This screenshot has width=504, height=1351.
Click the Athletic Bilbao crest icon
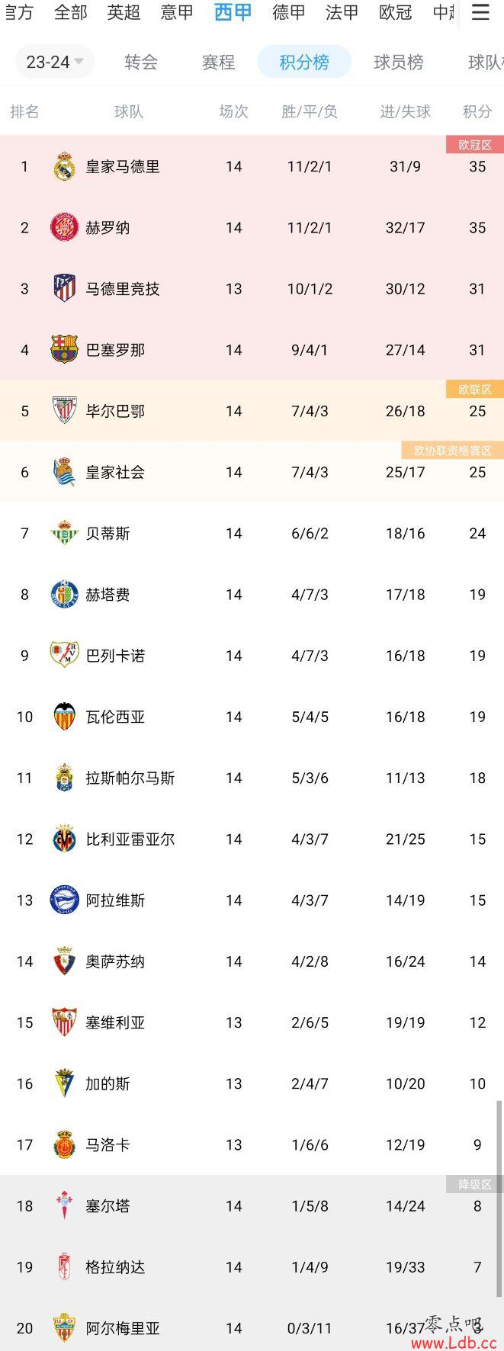[x=64, y=410]
